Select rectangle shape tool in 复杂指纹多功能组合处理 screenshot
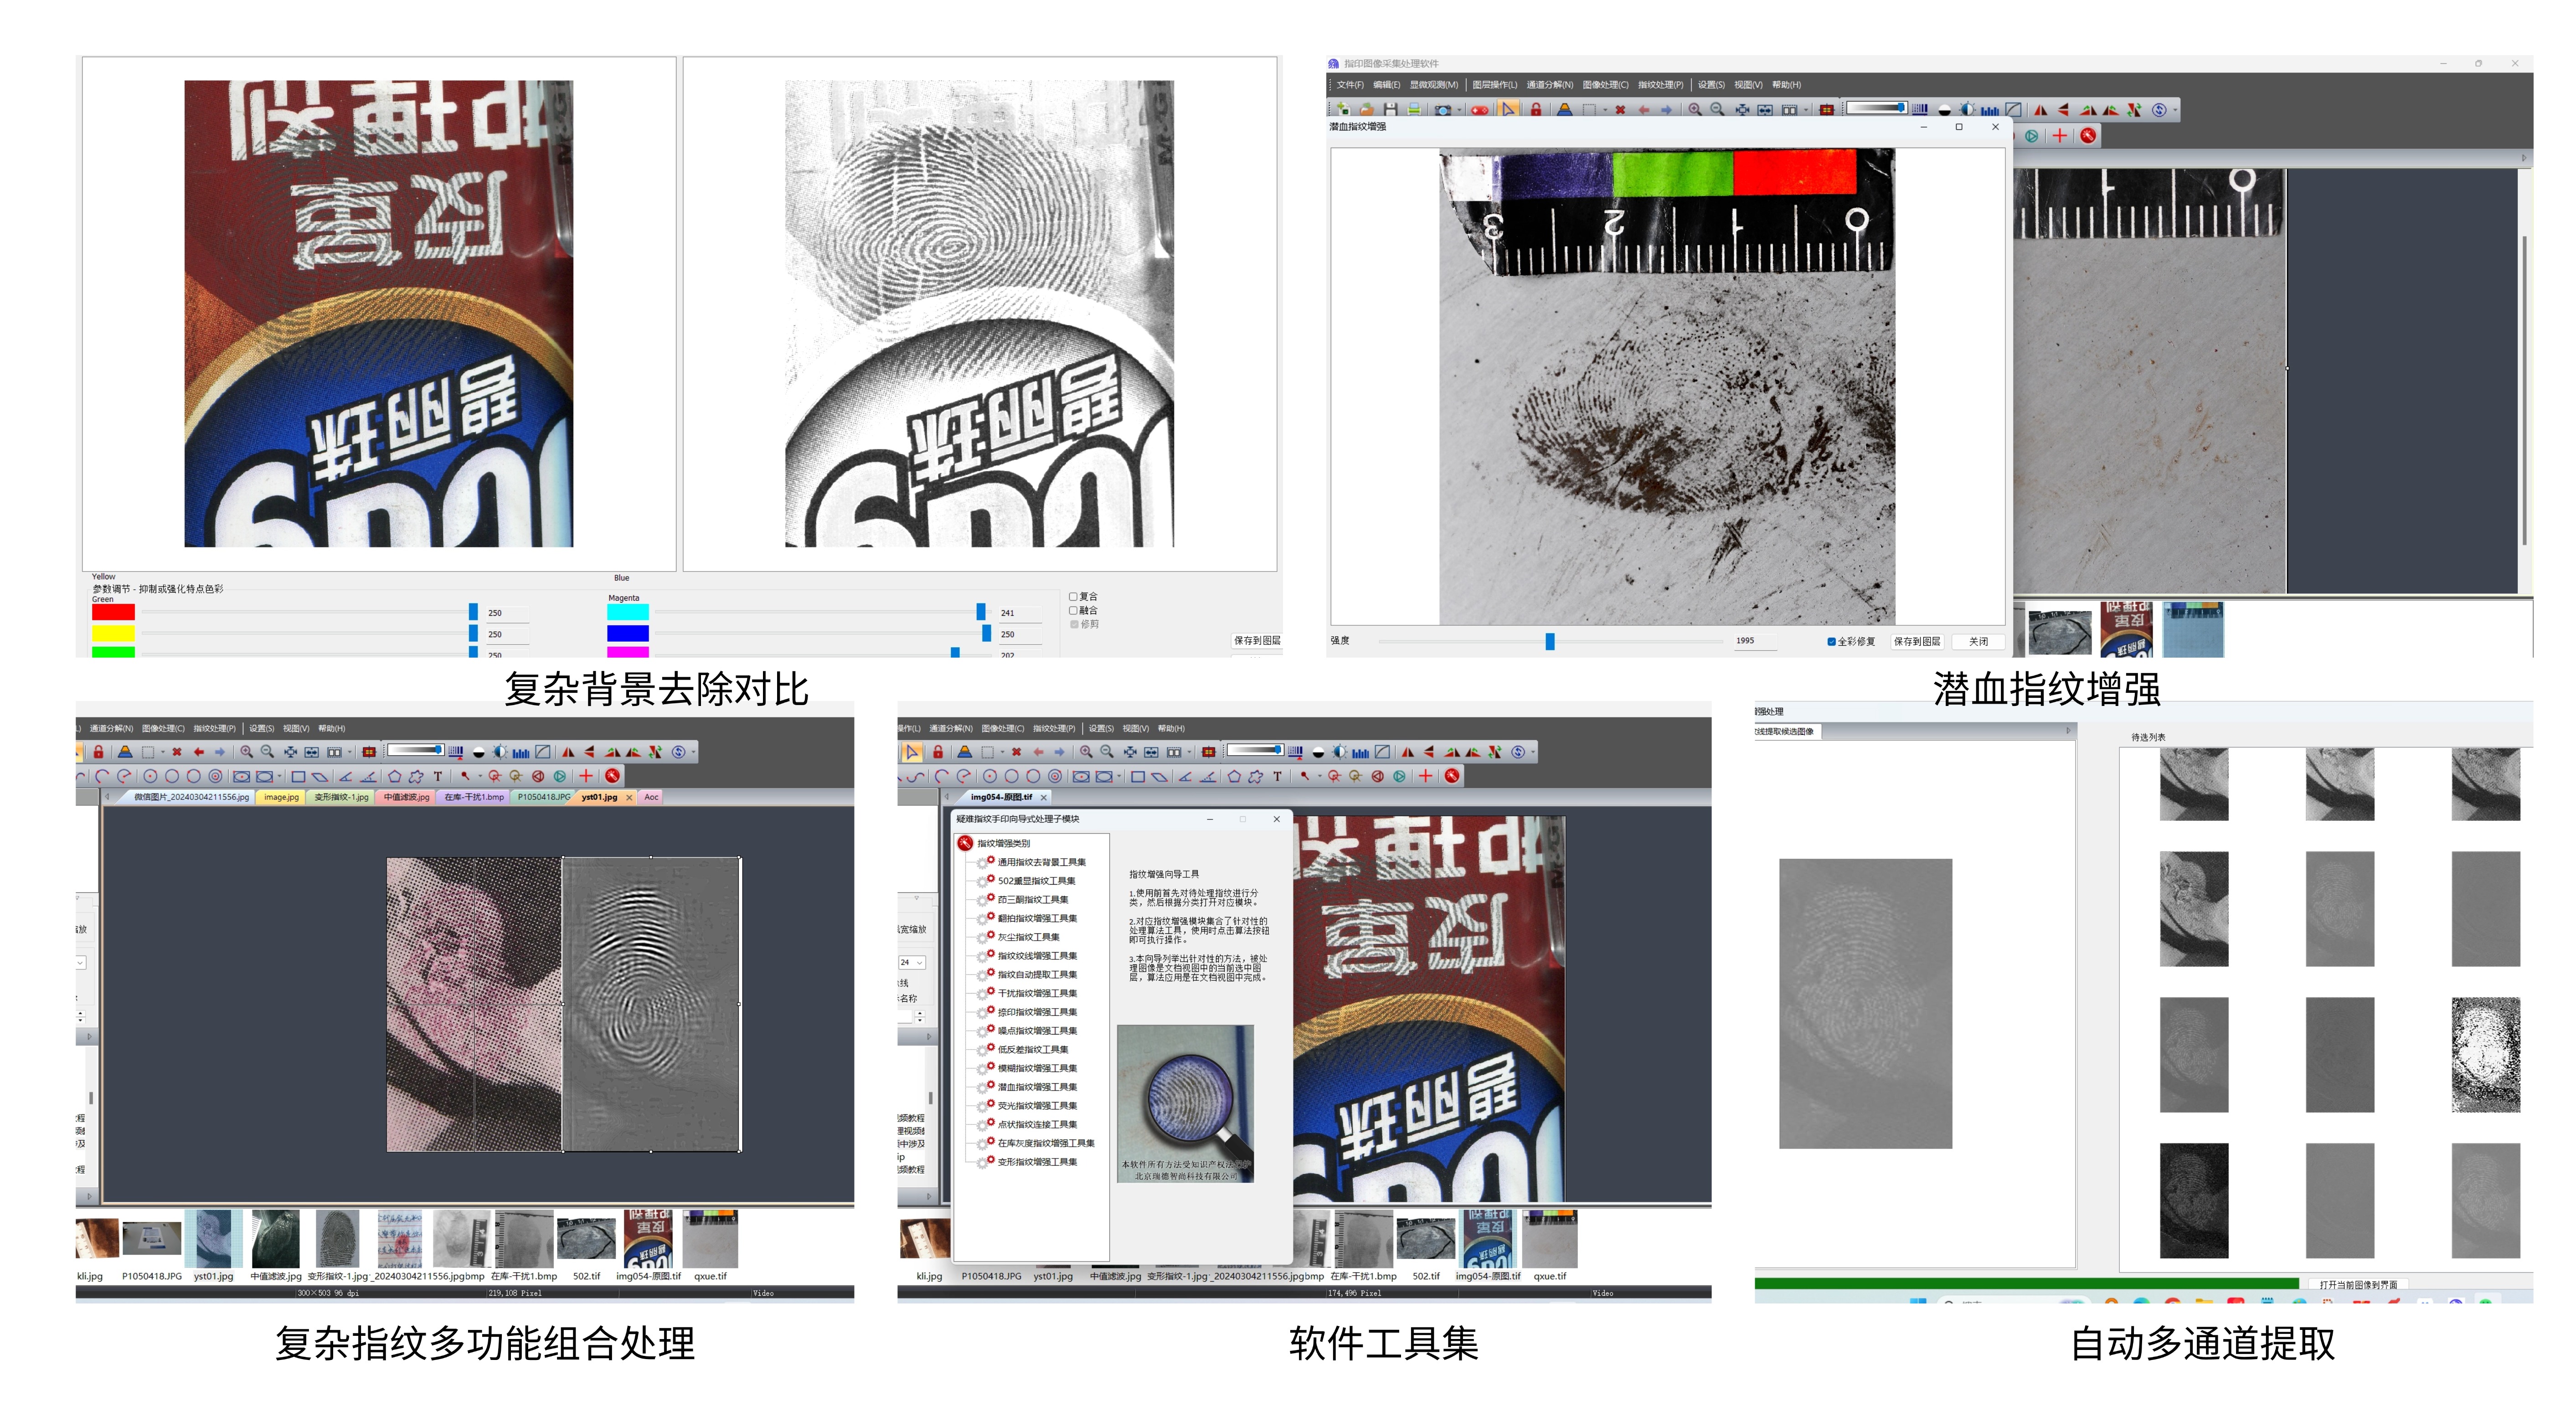This screenshot has width=2576, height=1401. 298,776
